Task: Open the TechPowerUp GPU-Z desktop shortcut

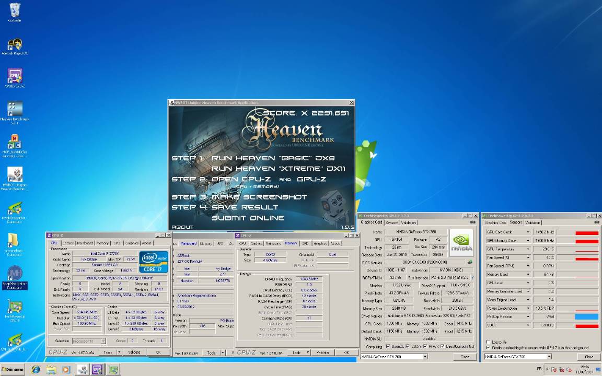Action: click(x=15, y=310)
